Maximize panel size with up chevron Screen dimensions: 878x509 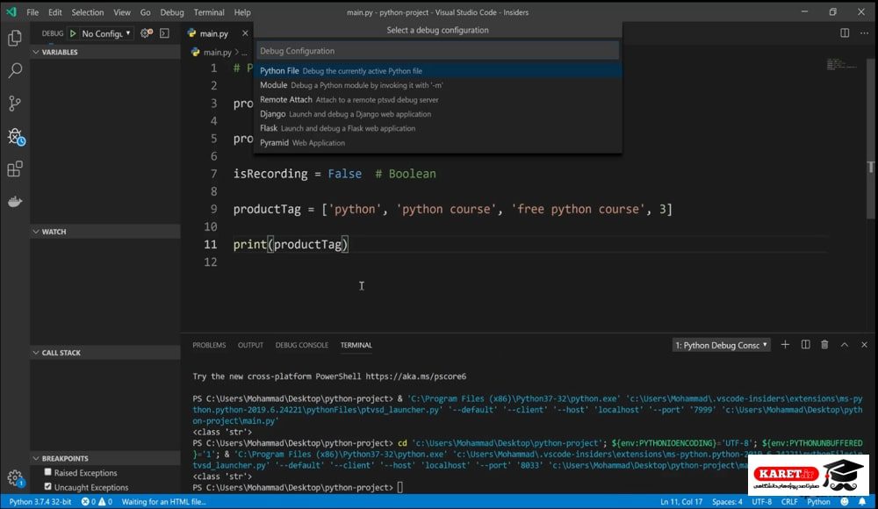[845, 345]
